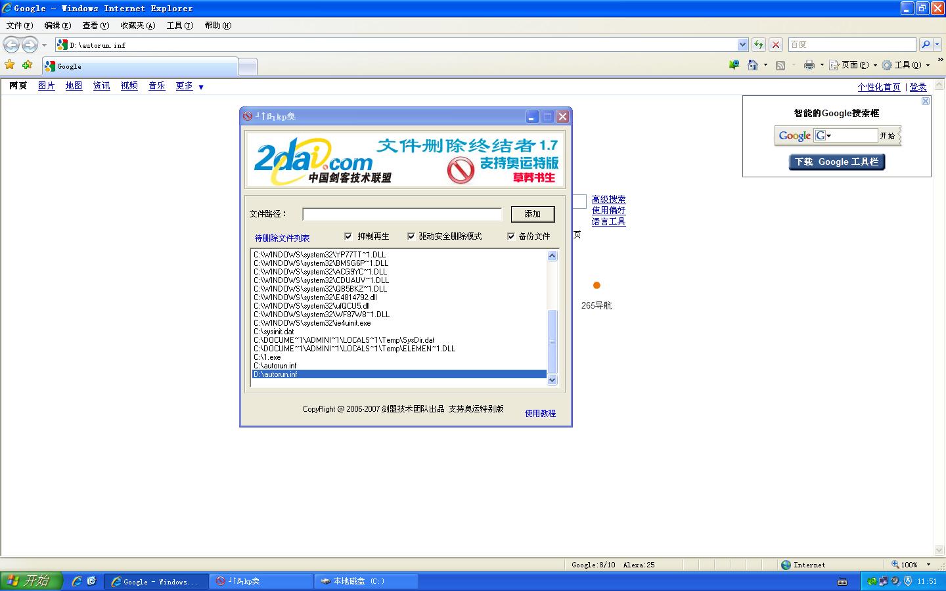Click the 添加 add button
946x591 pixels.
[533, 214]
